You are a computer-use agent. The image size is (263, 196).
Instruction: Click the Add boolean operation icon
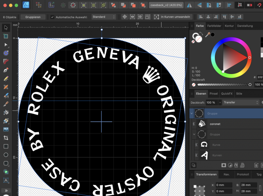point(113,5)
